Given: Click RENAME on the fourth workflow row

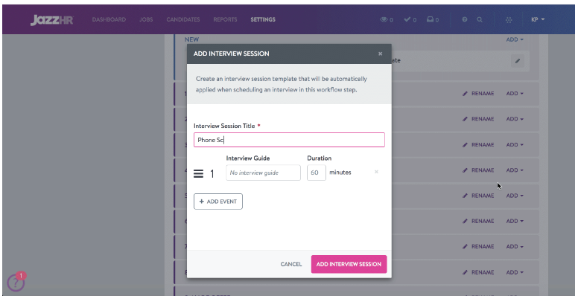Looking at the screenshot, I should [478, 170].
